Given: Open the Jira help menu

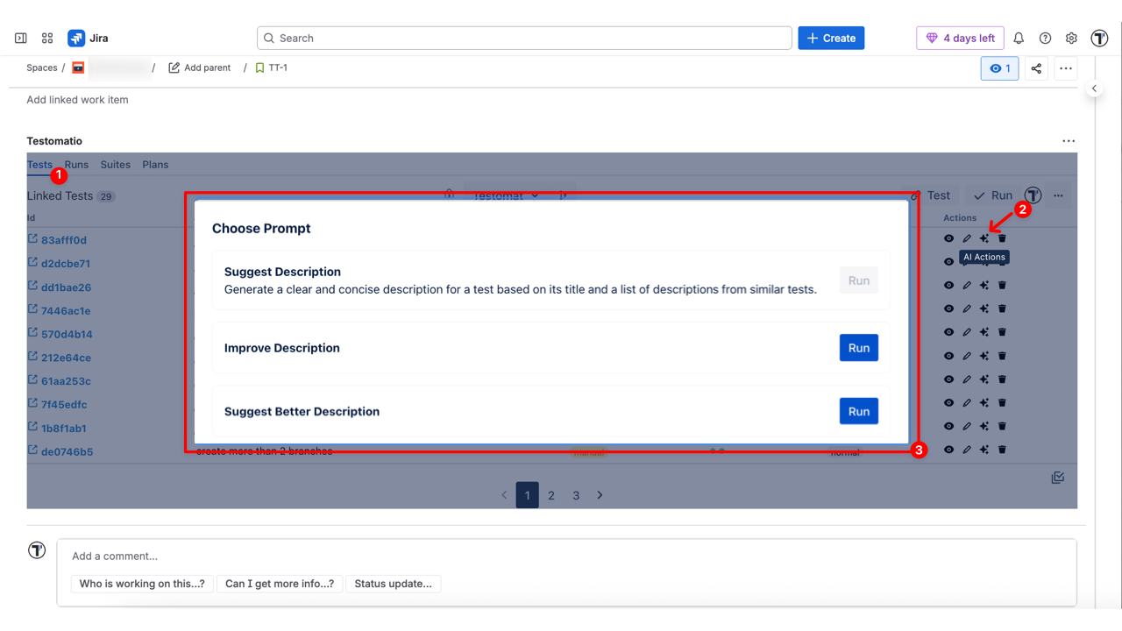Looking at the screenshot, I should [1045, 39].
